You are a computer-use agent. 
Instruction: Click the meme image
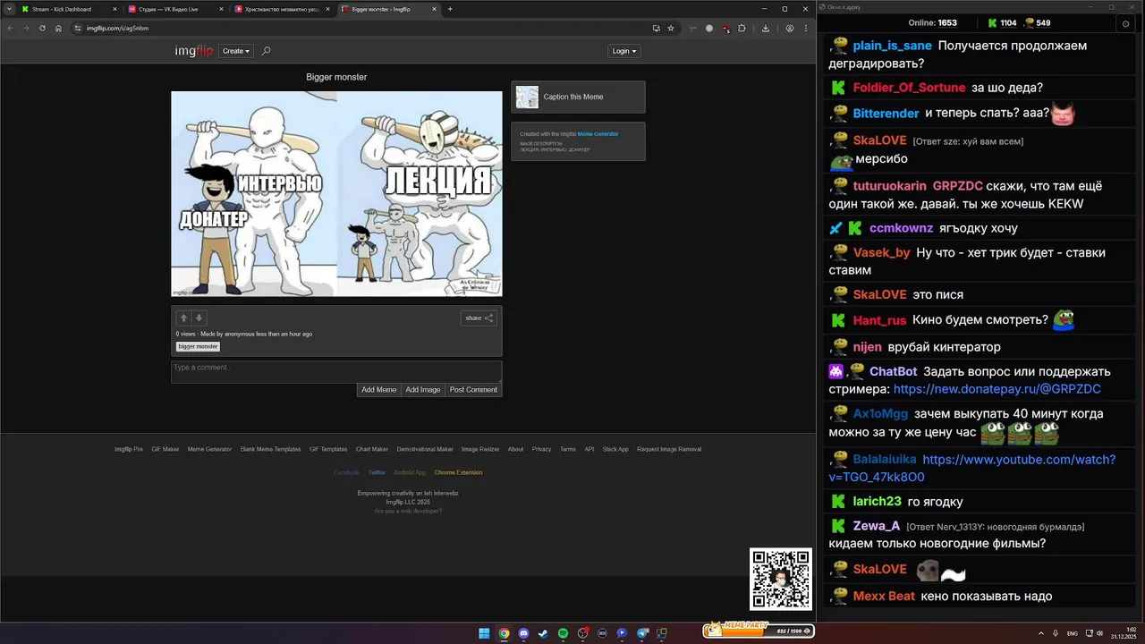pyautogui.click(x=336, y=193)
